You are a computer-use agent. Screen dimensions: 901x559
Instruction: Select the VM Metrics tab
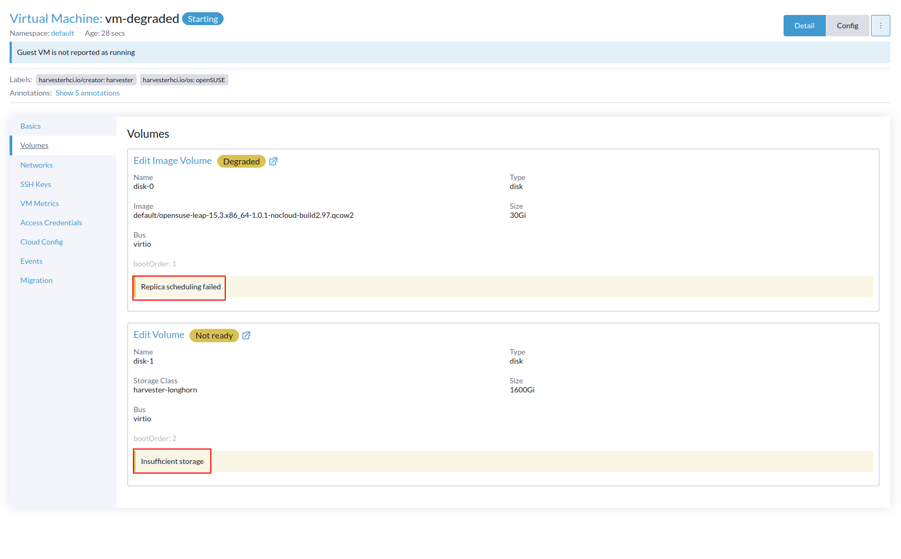click(x=63, y=203)
